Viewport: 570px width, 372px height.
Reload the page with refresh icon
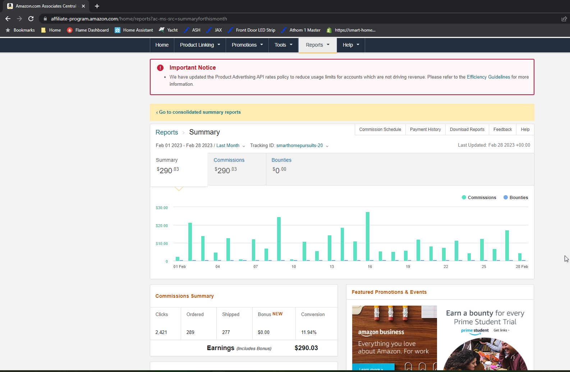click(x=31, y=19)
